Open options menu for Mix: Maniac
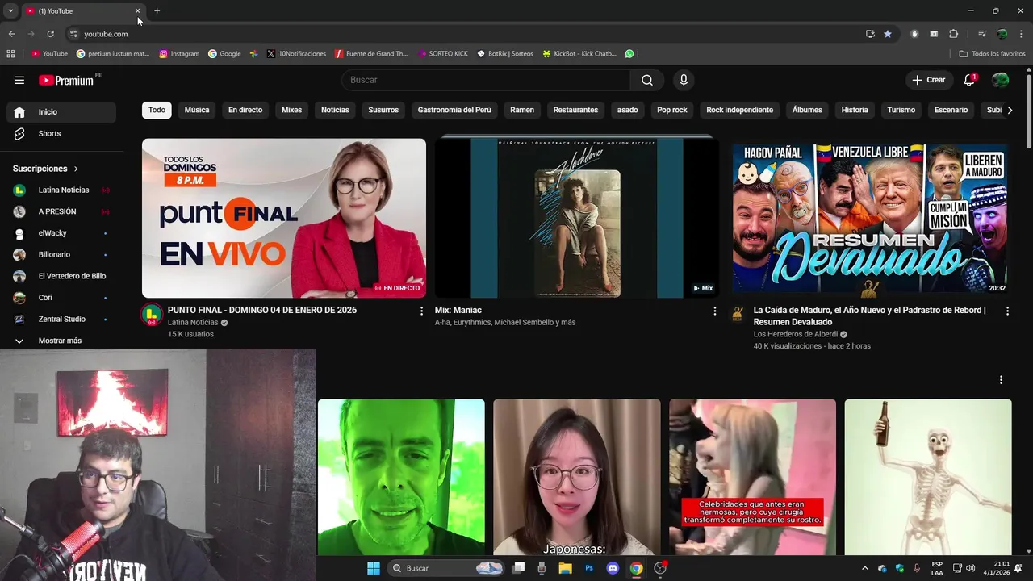 [x=714, y=311]
